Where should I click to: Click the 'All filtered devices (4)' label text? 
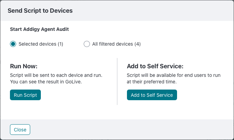click(x=116, y=44)
